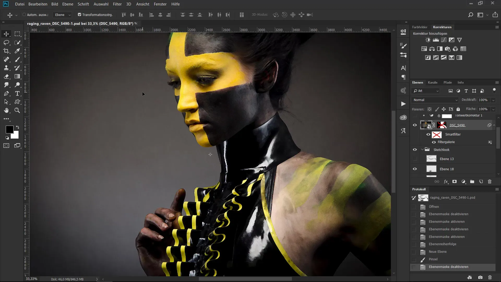Screen dimensions: 501x282
Task: Hide the Sketchlook group
Action: (415, 150)
